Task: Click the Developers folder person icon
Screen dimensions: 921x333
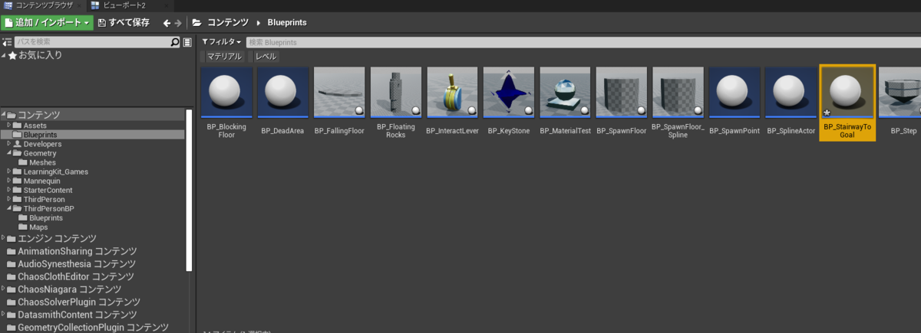Action: point(18,144)
